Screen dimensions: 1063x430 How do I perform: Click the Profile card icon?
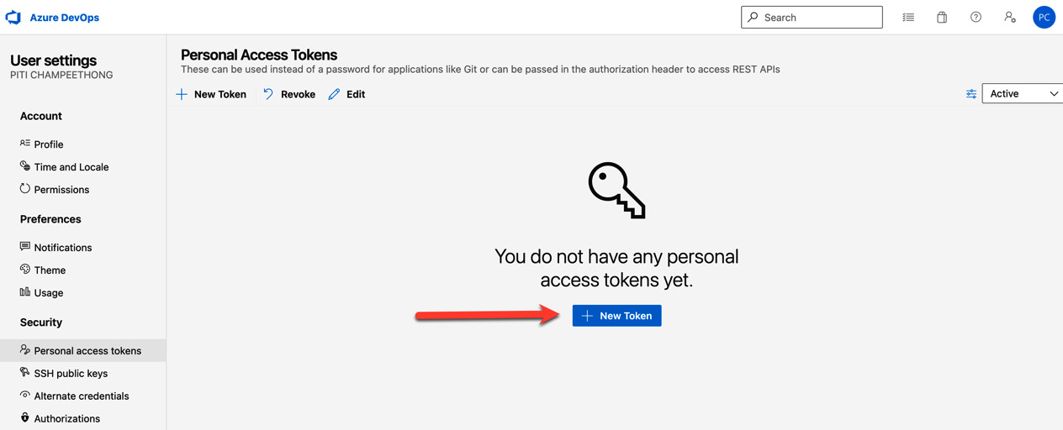click(x=25, y=144)
